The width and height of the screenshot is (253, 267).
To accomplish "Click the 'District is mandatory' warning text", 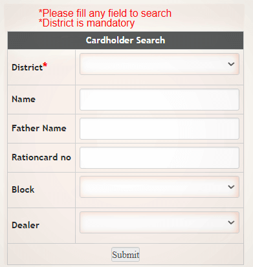I will coord(87,23).
